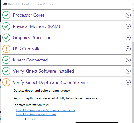Click the Physical Memory (RAM) checkmark icon

[x=6, y=26]
